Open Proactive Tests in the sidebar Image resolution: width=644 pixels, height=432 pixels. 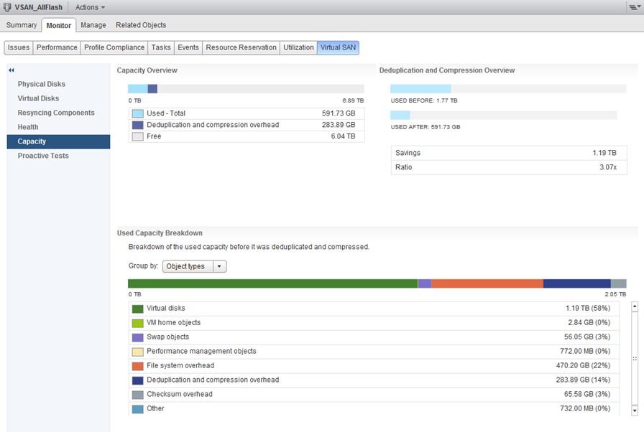tap(43, 156)
